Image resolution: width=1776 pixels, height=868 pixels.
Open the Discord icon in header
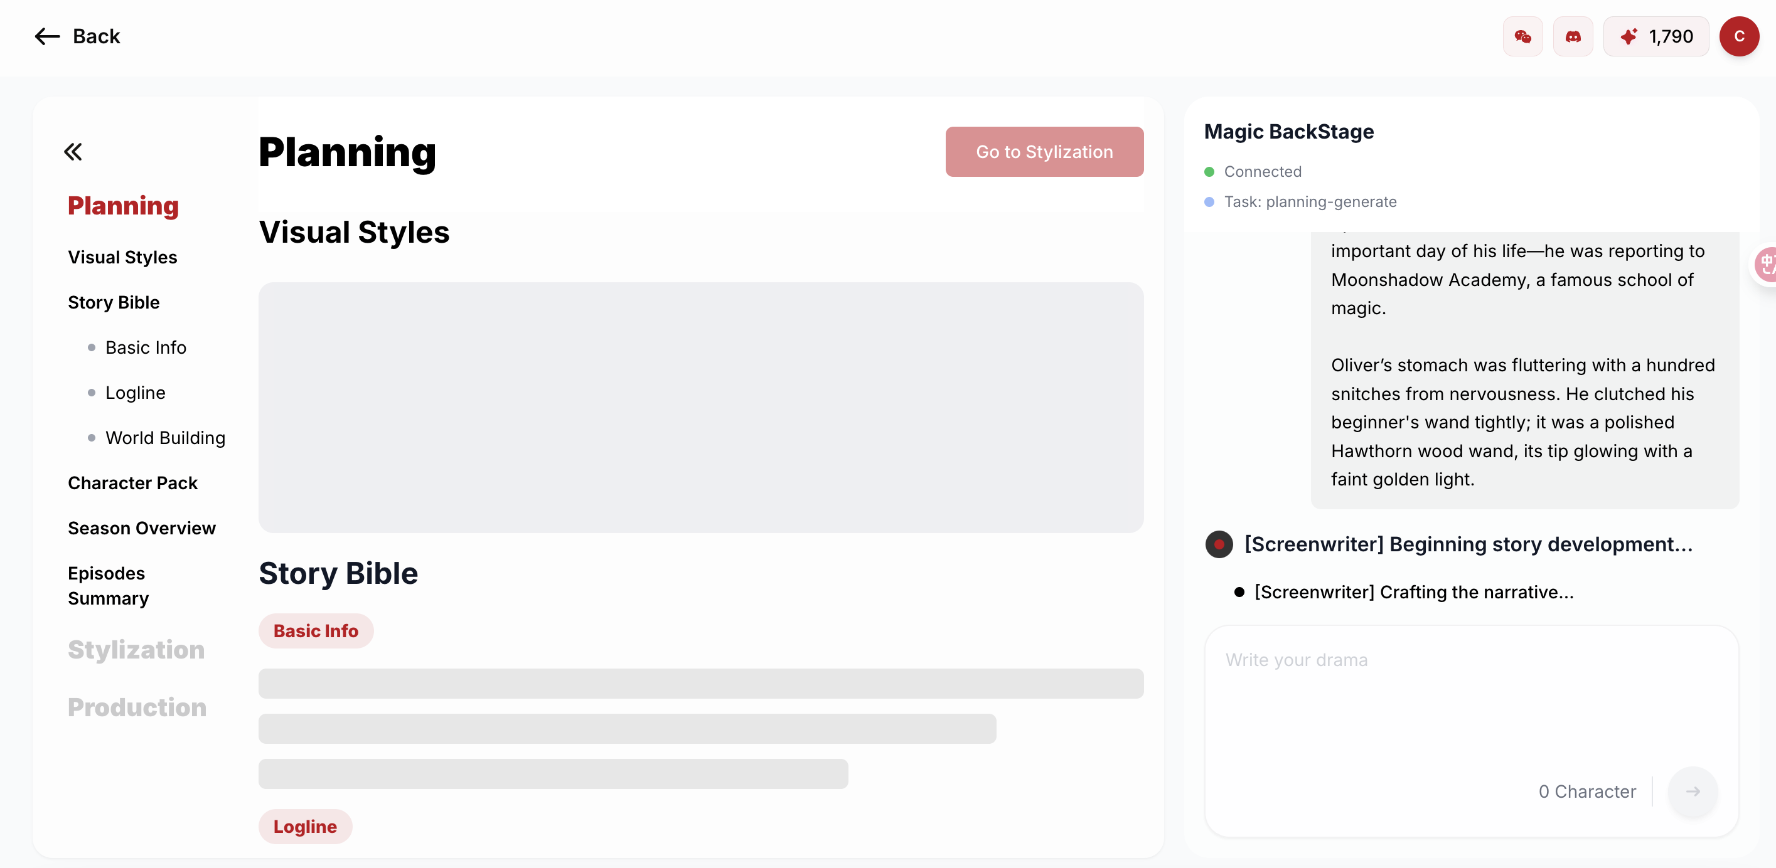pos(1573,36)
